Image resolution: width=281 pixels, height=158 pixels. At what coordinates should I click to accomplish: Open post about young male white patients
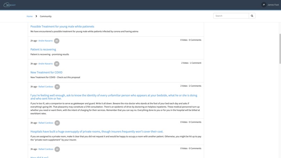pos(62,26)
